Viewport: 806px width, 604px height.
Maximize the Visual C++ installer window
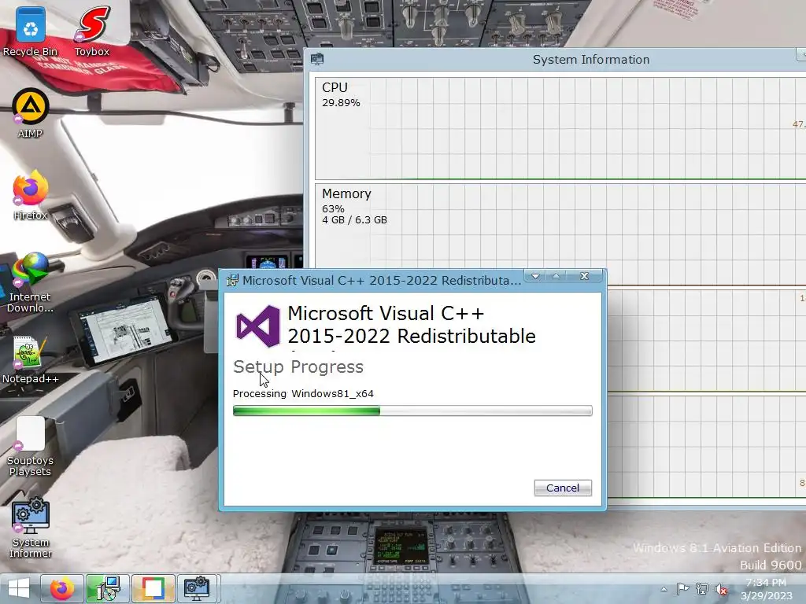tap(556, 276)
